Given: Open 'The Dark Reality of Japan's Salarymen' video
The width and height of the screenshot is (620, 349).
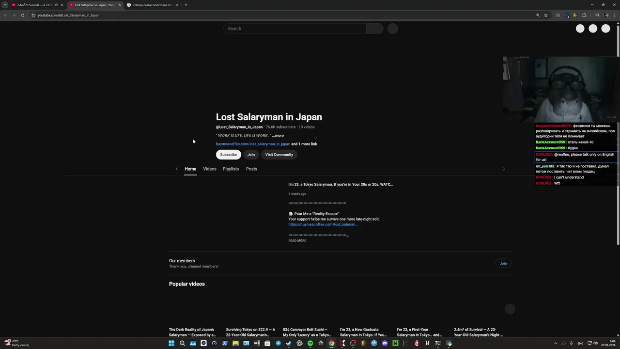Looking at the screenshot, I should point(192,332).
